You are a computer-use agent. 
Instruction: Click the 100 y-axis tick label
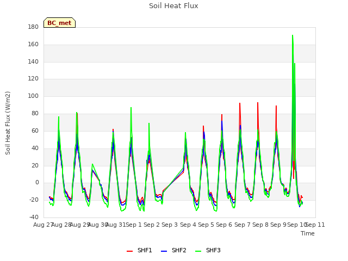pyautogui.click(x=33, y=96)
